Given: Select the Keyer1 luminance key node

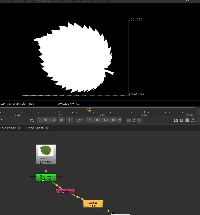Looking at the screenshot, I should point(46,178).
